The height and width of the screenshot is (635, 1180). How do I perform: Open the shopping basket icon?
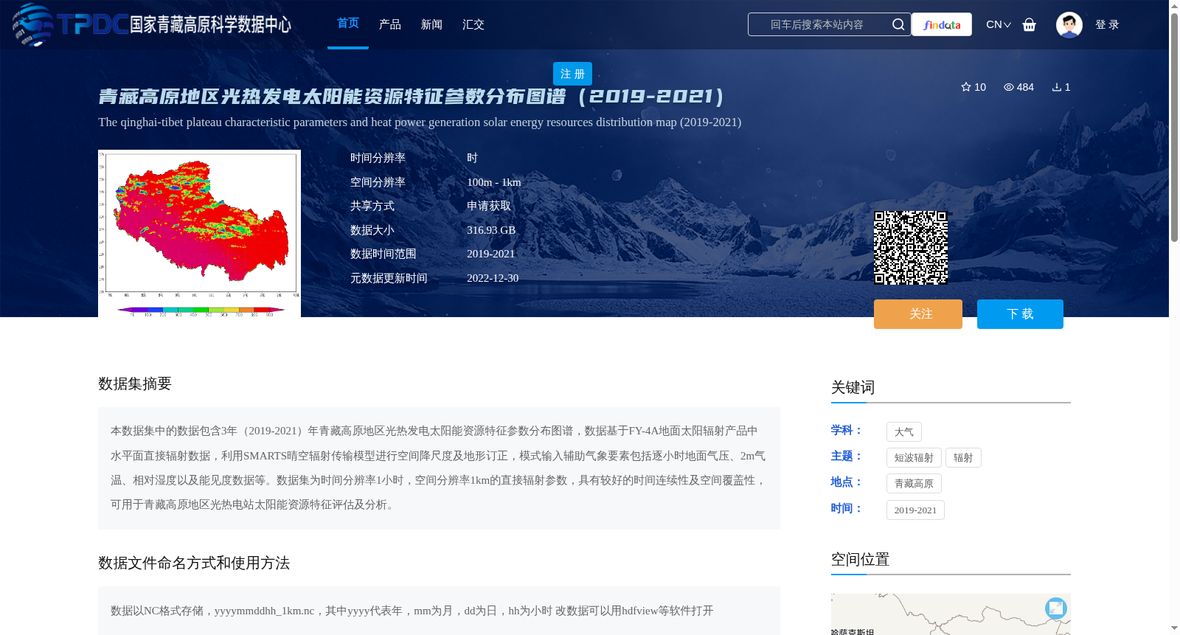(x=1029, y=24)
